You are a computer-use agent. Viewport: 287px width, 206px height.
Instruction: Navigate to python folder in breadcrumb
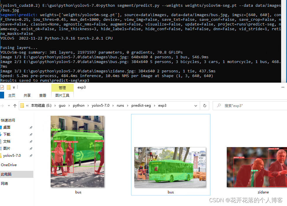(79, 105)
